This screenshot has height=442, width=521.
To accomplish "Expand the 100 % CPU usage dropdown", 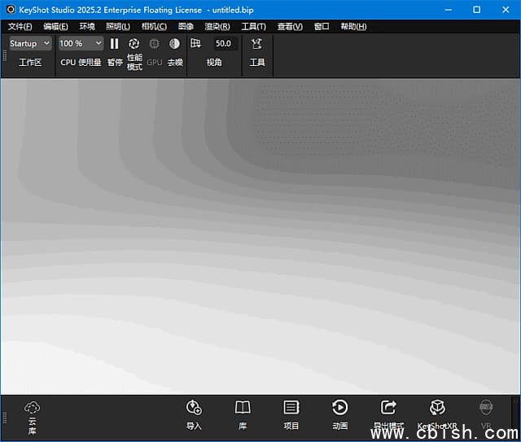I will (81, 43).
